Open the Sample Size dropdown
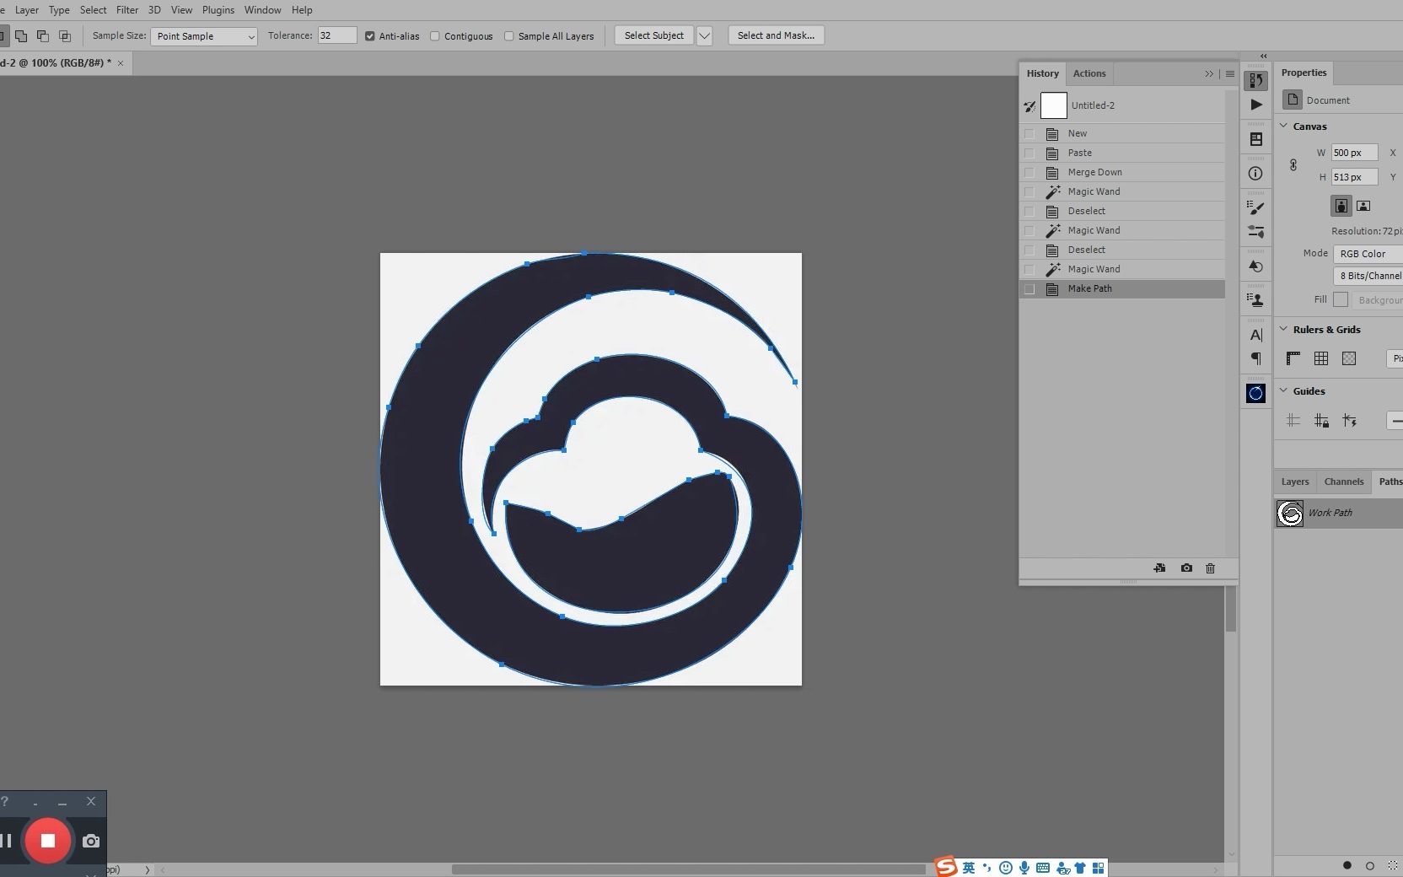1403x877 pixels. pyautogui.click(x=204, y=36)
